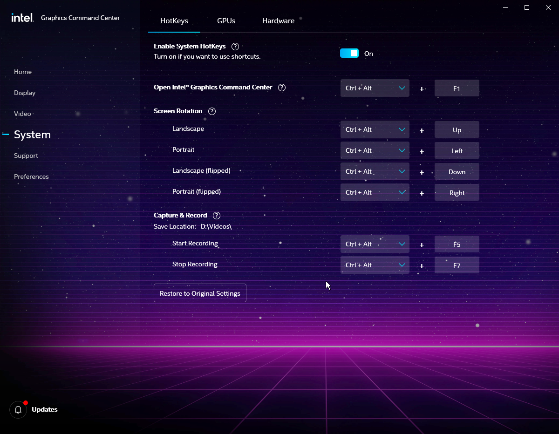Screen dimensions: 559x434
Task: Click Restore to Original Settings button
Action: 200,293
